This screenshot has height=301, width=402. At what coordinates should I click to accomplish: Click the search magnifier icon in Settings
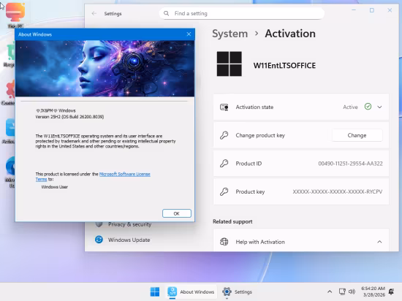tap(167, 13)
